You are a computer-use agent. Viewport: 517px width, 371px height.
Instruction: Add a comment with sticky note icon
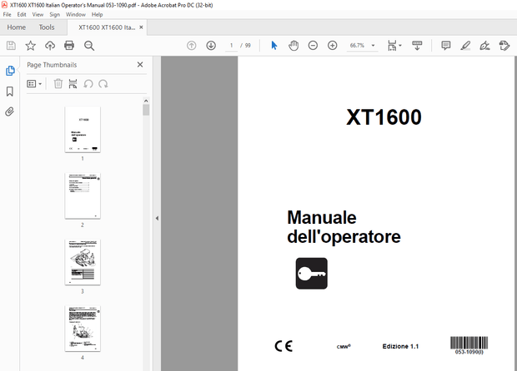[446, 45]
